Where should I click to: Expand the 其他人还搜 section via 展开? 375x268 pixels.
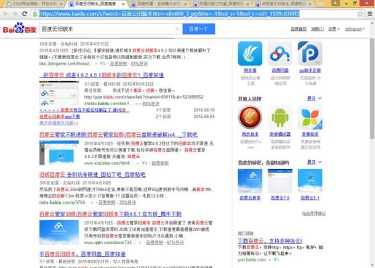click(x=314, y=98)
